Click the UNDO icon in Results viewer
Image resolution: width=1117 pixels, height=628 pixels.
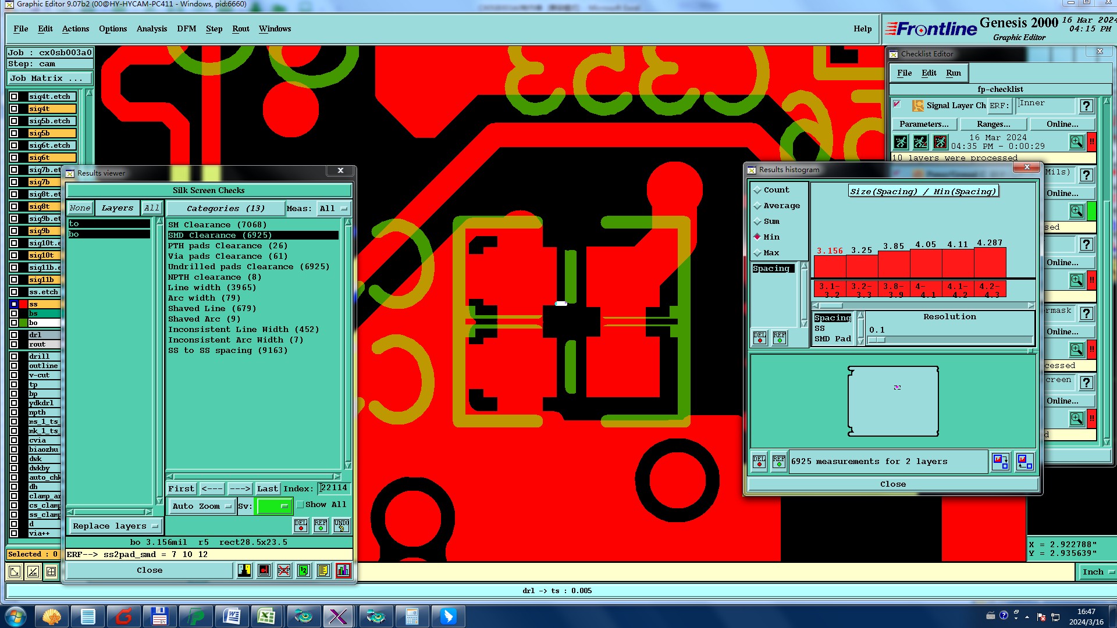pos(341,525)
